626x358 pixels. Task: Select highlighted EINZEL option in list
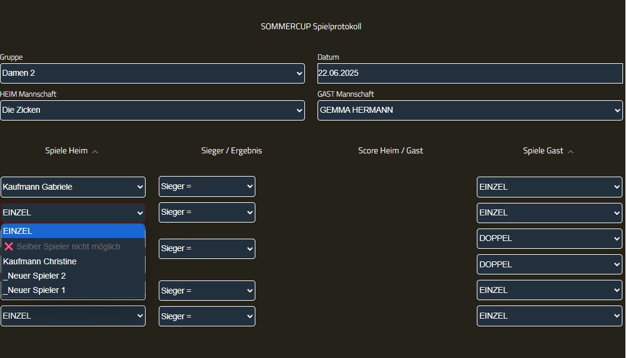pos(73,231)
